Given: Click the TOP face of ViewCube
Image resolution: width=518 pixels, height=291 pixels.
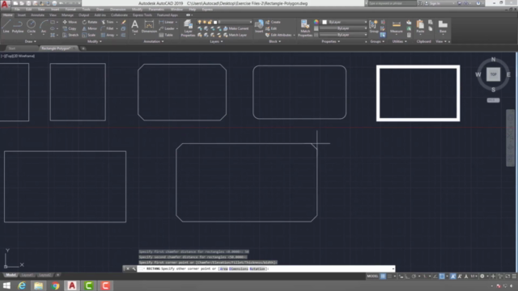Looking at the screenshot, I should click(493, 74).
